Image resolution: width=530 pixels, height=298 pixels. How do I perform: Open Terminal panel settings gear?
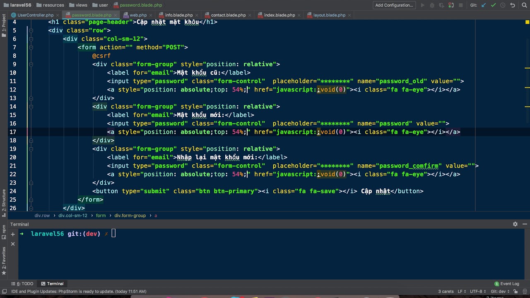(515, 224)
